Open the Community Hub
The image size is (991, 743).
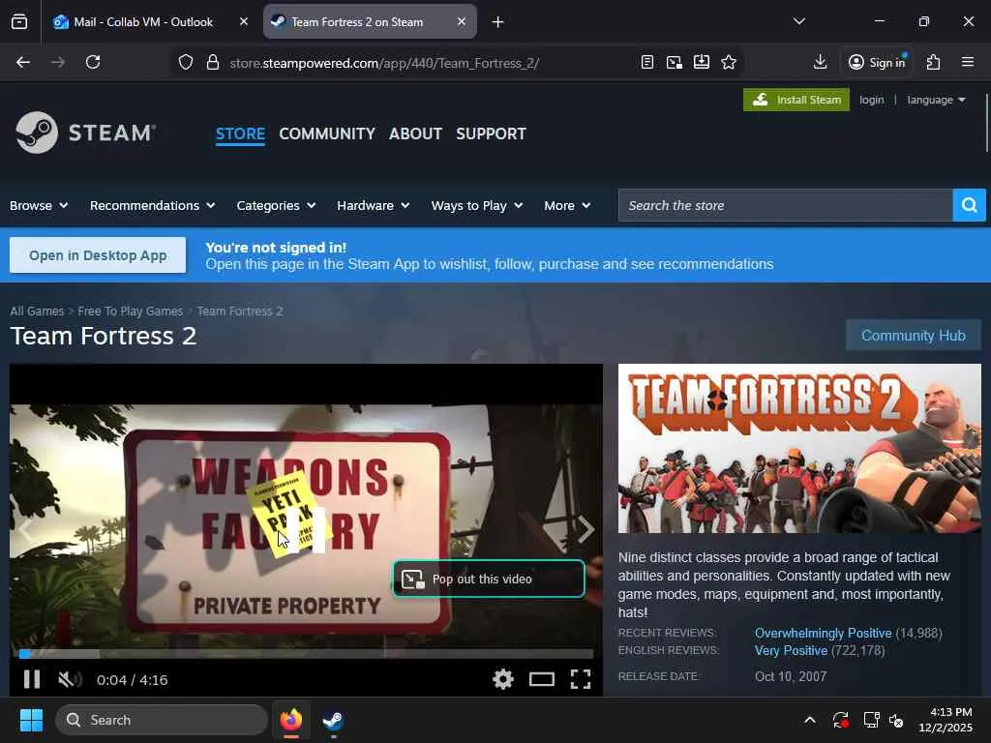(914, 336)
